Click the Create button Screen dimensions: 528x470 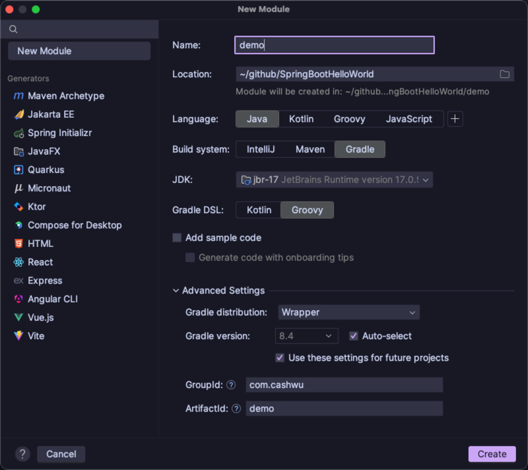[492, 454]
